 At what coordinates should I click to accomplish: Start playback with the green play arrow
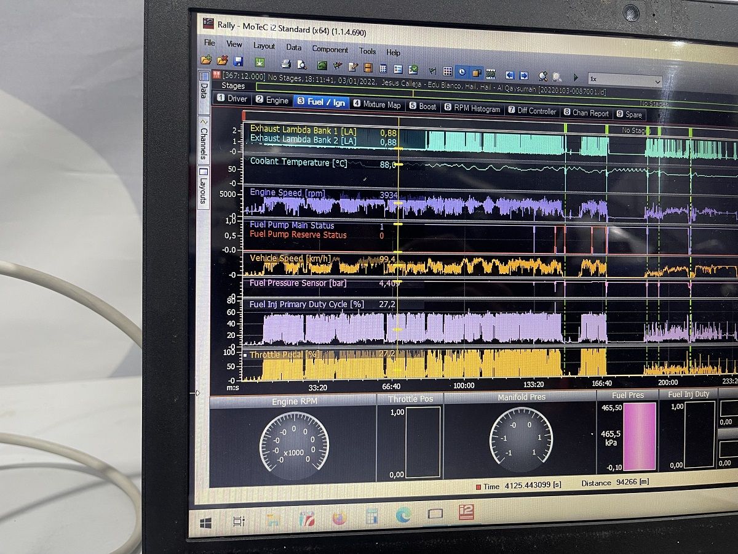coord(576,78)
